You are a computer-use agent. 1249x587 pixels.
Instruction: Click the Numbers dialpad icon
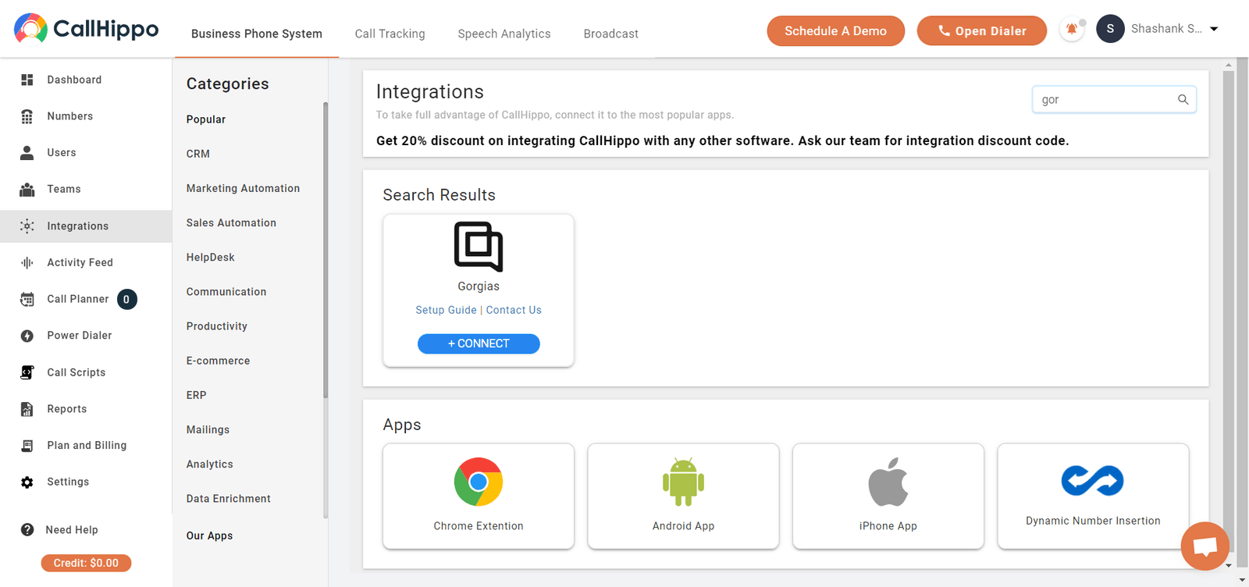point(27,116)
